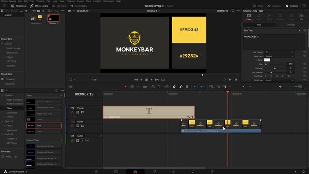The height and width of the screenshot is (174, 309).
Task: Select the File tab in Inspector
Action: 301,17
